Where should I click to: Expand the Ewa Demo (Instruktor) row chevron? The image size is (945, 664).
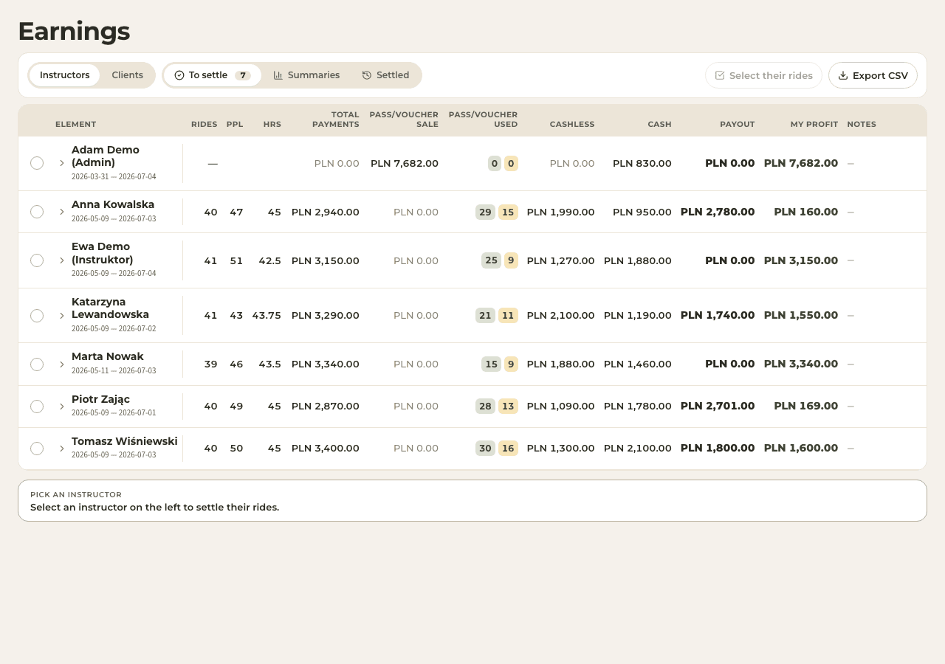pyautogui.click(x=62, y=260)
